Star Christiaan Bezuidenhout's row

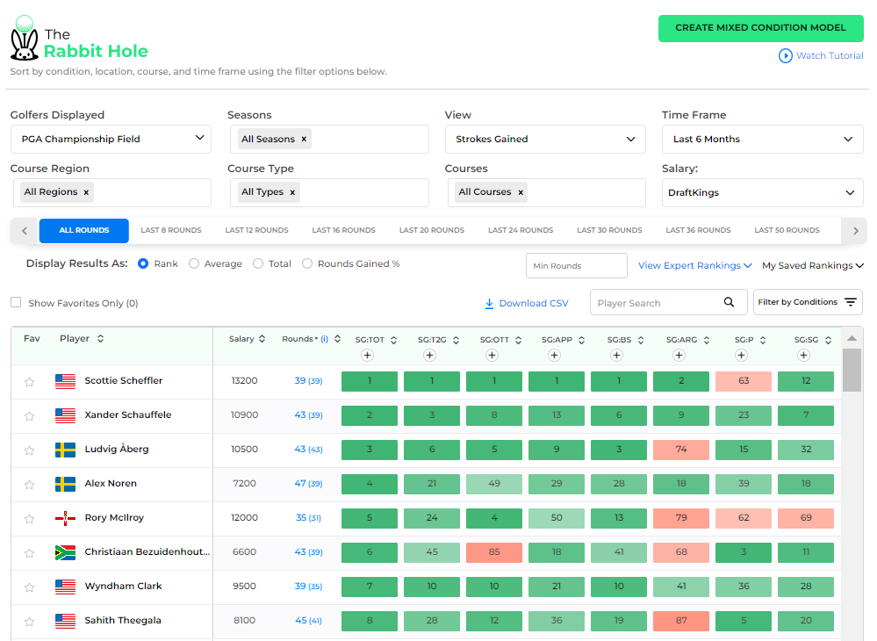point(30,553)
